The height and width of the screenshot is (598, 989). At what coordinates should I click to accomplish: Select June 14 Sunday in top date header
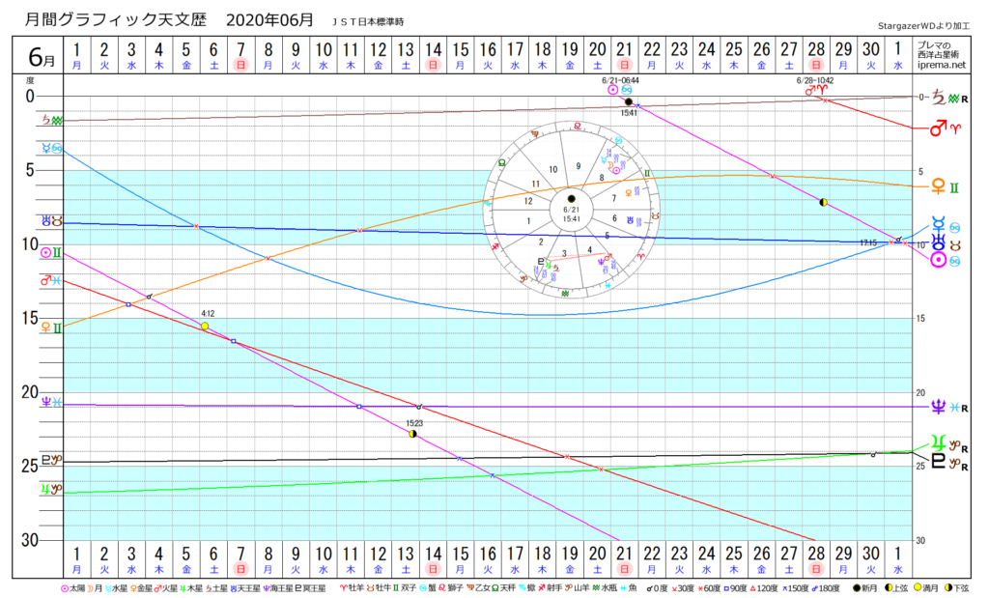(x=434, y=56)
